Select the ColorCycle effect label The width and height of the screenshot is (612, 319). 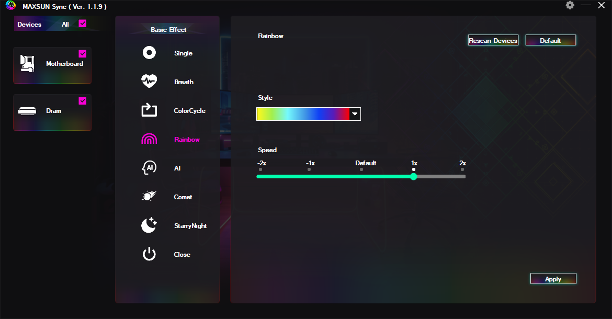tap(190, 111)
